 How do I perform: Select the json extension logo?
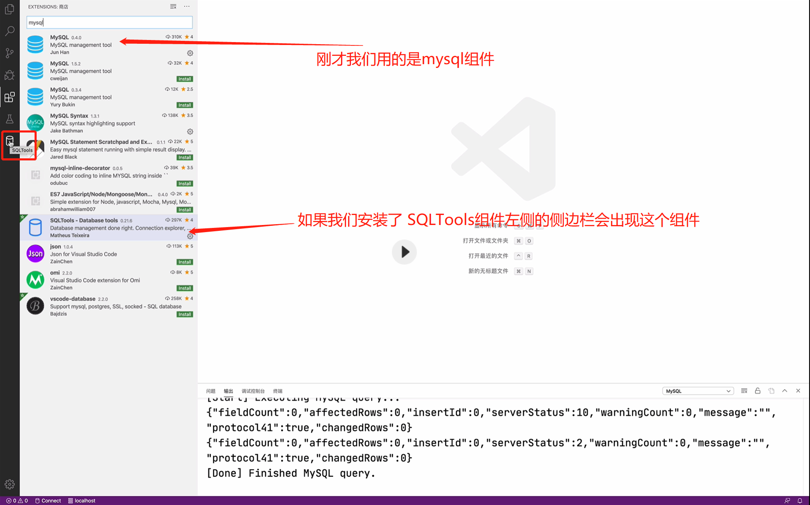[35, 253]
